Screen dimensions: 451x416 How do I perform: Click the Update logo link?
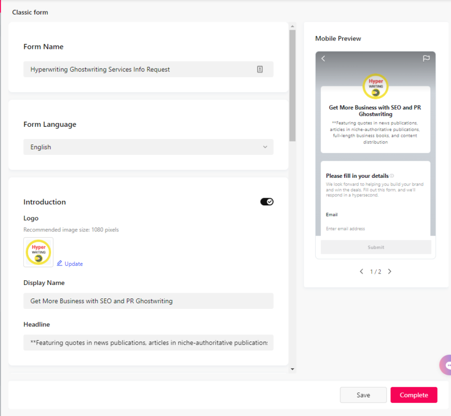coord(70,263)
